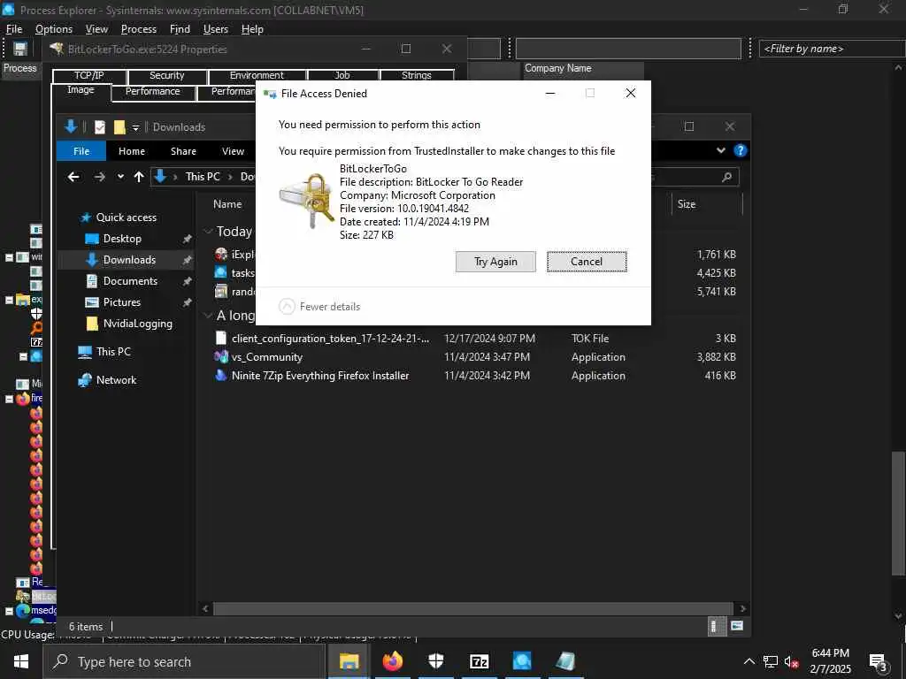
Task: Click Process Explorer vertical scrollbar thumb
Action: coord(897,513)
